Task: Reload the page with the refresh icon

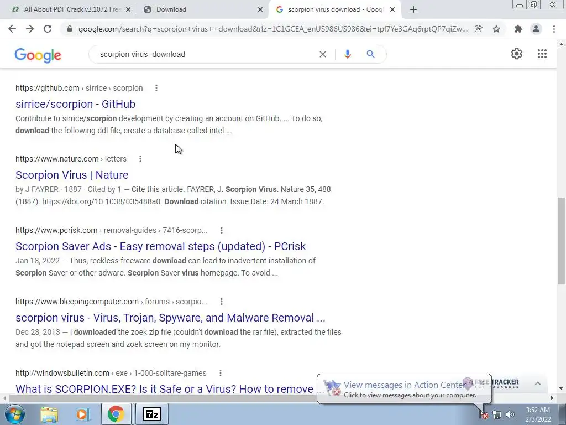Action: (x=48, y=29)
